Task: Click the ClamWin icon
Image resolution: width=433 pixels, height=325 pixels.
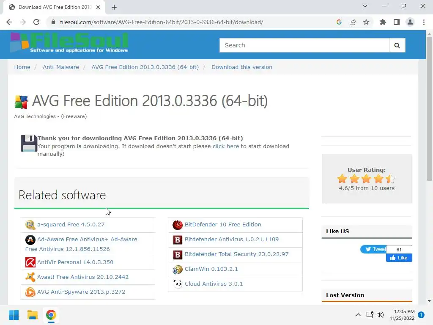Action: point(178,269)
